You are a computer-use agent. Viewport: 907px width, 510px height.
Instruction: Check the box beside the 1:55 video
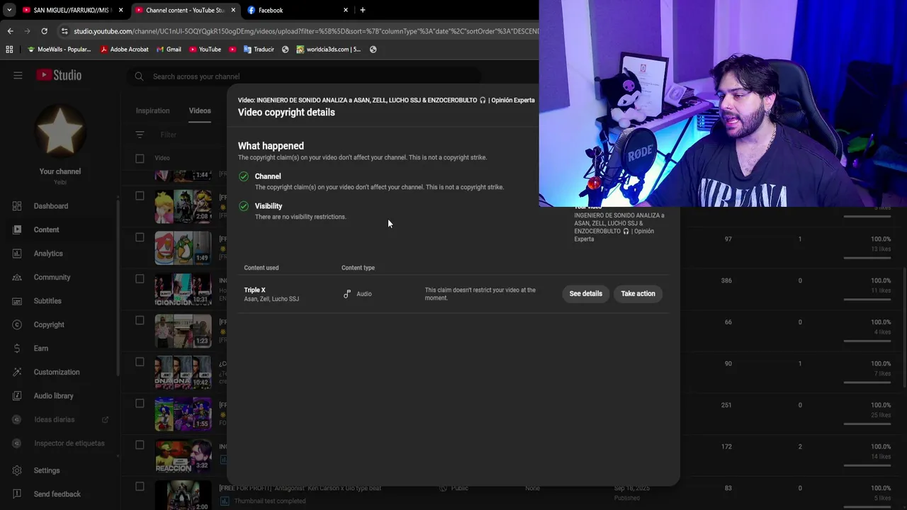click(x=140, y=404)
